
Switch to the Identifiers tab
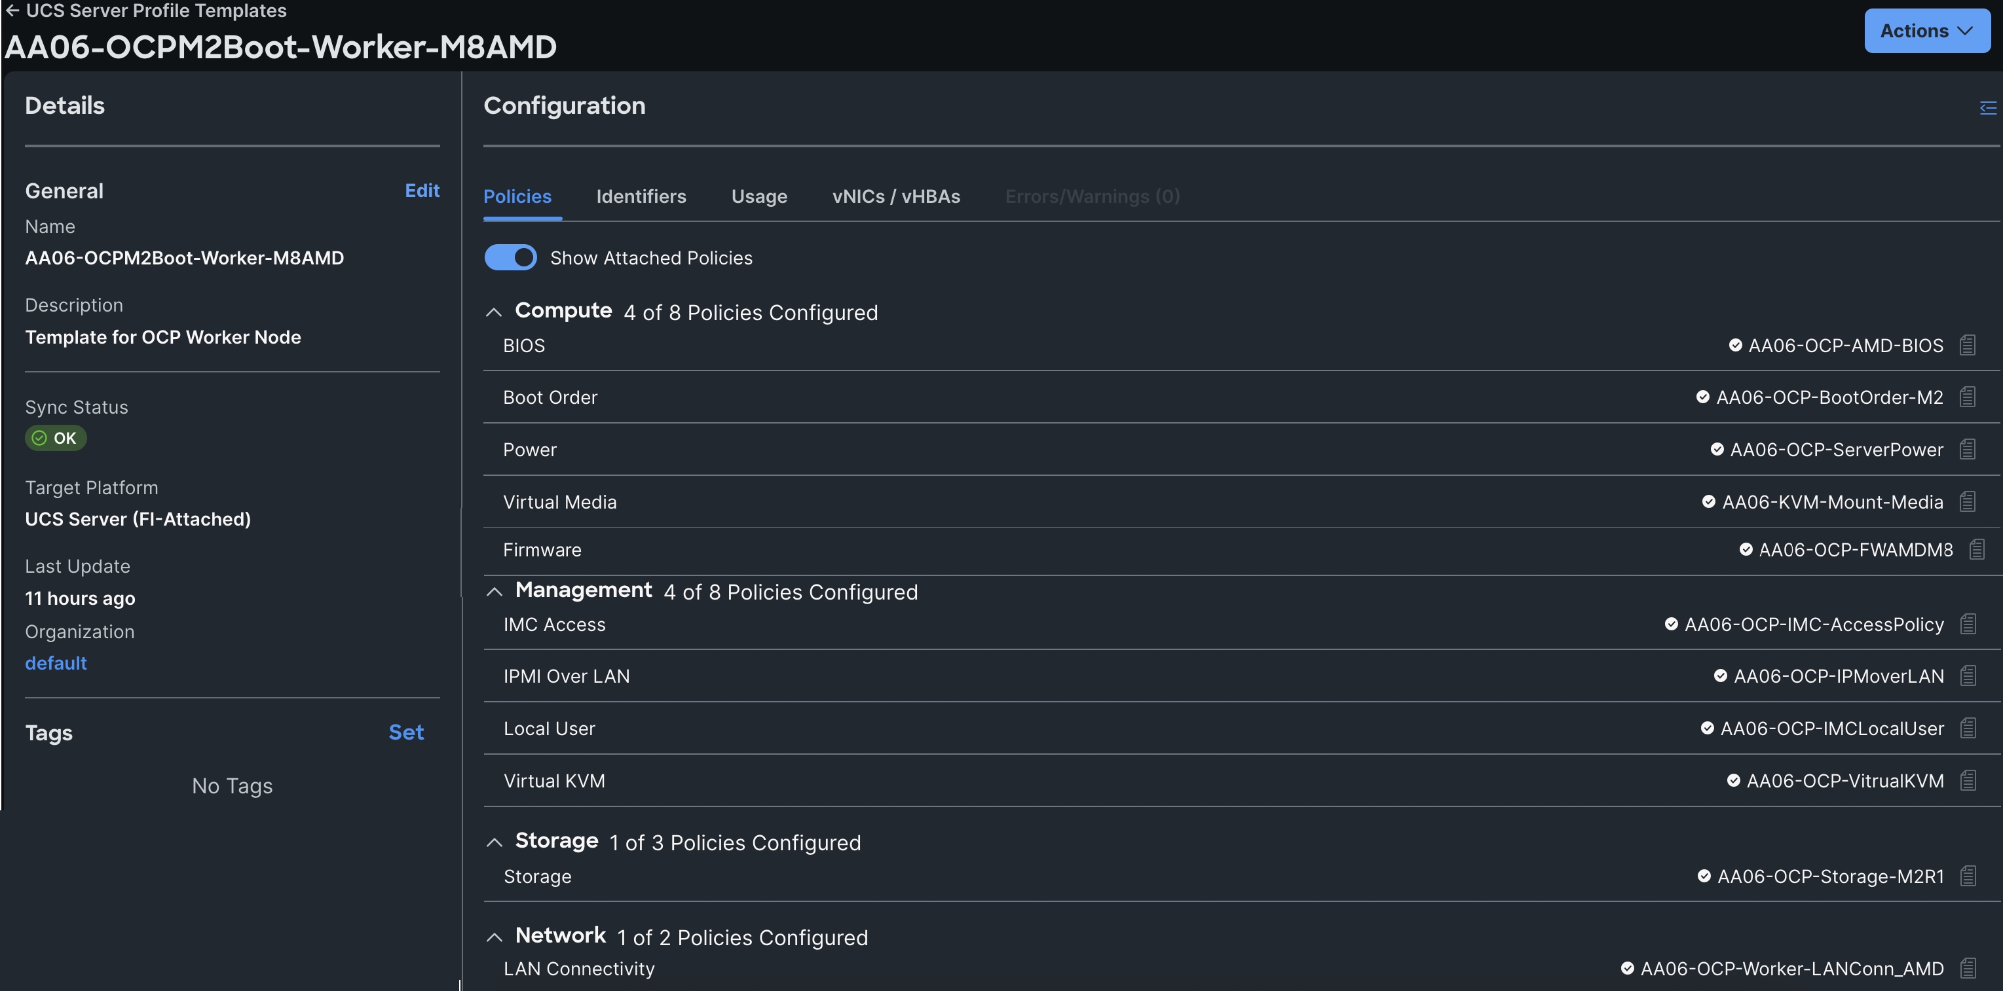point(641,196)
